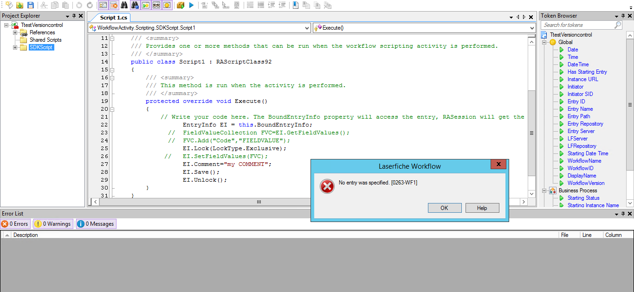This screenshot has height=292, width=634.
Task: Click the New script toolbar icon
Action: pyautogui.click(x=8, y=5)
